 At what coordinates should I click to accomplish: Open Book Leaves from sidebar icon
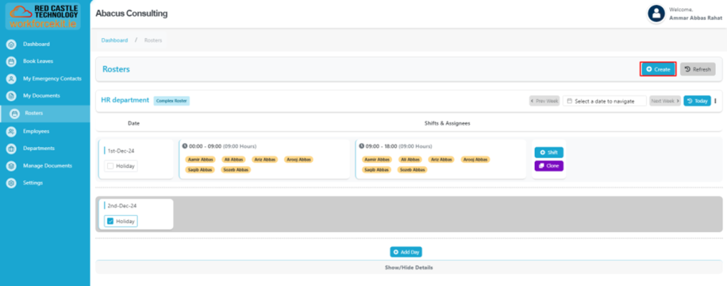click(11, 62)
